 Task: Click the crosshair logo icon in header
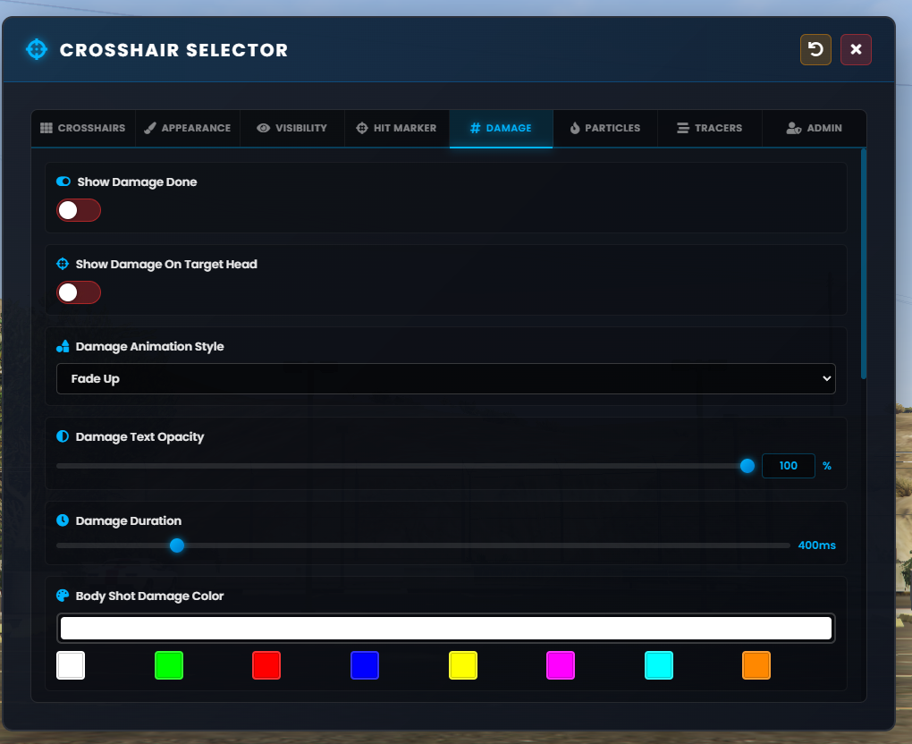coord(37,49)
